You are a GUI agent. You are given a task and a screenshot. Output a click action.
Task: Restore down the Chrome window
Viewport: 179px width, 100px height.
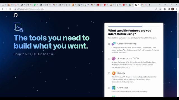(x=171, y=5)
